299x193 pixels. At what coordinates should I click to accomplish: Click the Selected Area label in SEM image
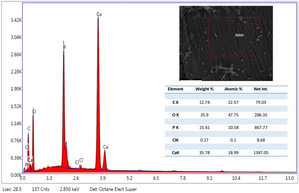pyautogui.click(x=239, y=35)
